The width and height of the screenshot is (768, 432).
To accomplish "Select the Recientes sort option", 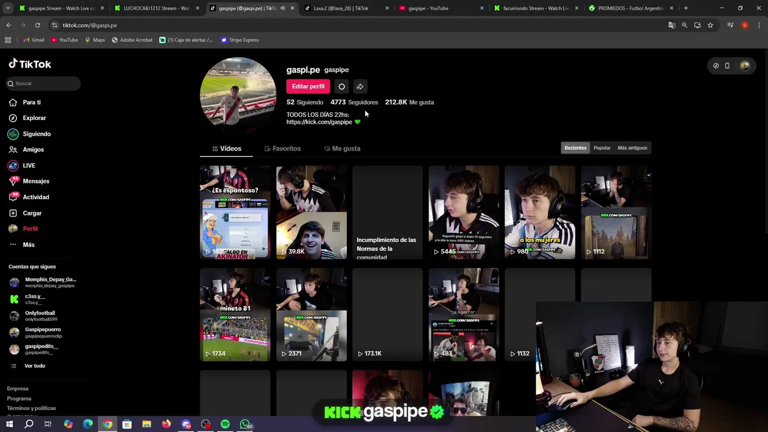I will 575,148.
